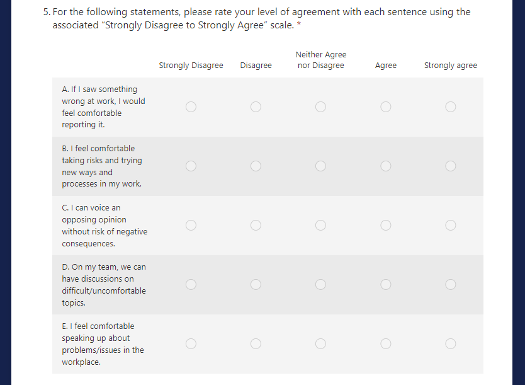
Task: Select Strongly agree for statement A
Action: (x=451, y=107)
